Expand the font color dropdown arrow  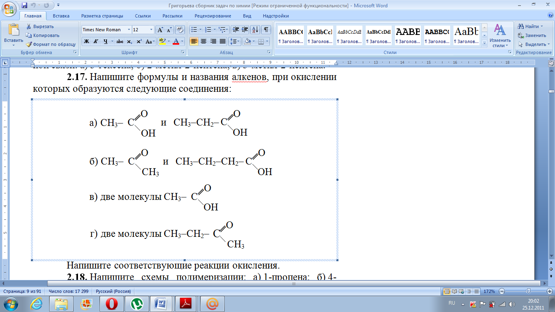pyautogui.click(x=182, y=41)
